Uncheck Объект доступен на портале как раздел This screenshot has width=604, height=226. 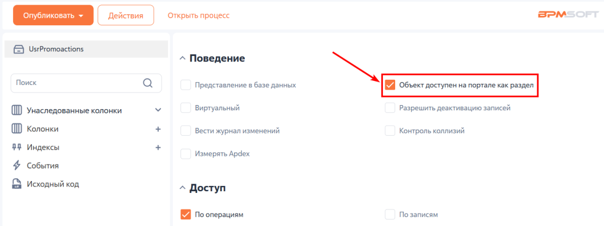[x=390, y=85]
